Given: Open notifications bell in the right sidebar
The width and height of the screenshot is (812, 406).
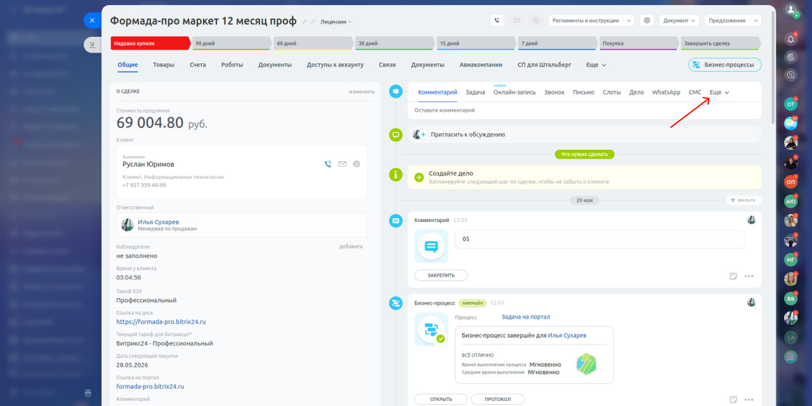Looking at the screenshot, I should pyautogui.click(x=790, y=39).
